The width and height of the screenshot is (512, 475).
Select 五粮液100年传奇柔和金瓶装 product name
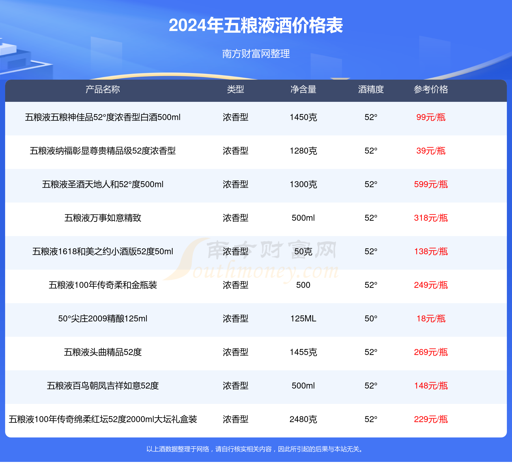(x=103, y=285)
